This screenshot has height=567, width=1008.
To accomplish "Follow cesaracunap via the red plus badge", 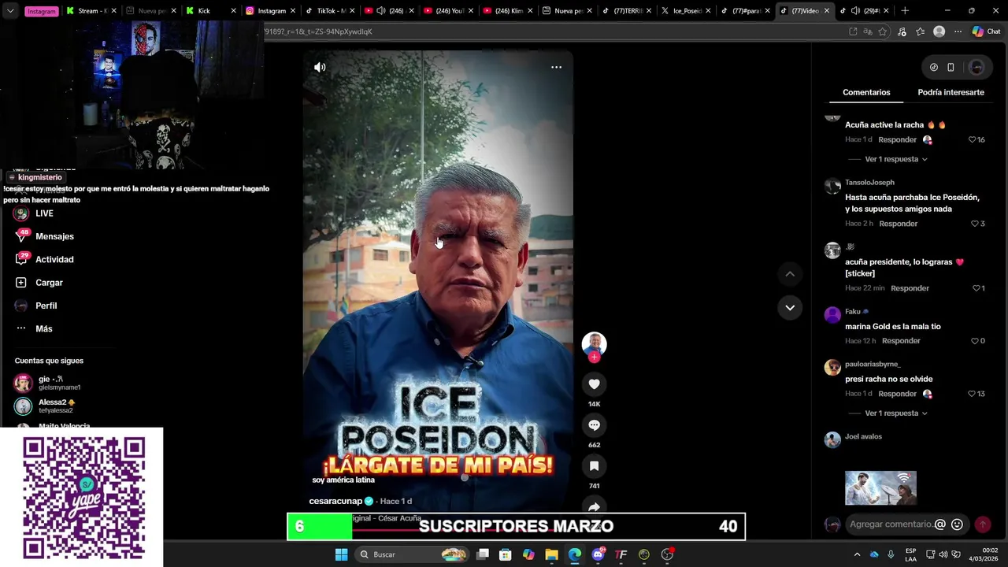I will click(594, 358).
